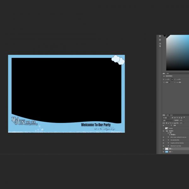The width and height of the screenshot is (189, 189).
Task: Click the play-arrow Actions panel icon
Action: 160,36
